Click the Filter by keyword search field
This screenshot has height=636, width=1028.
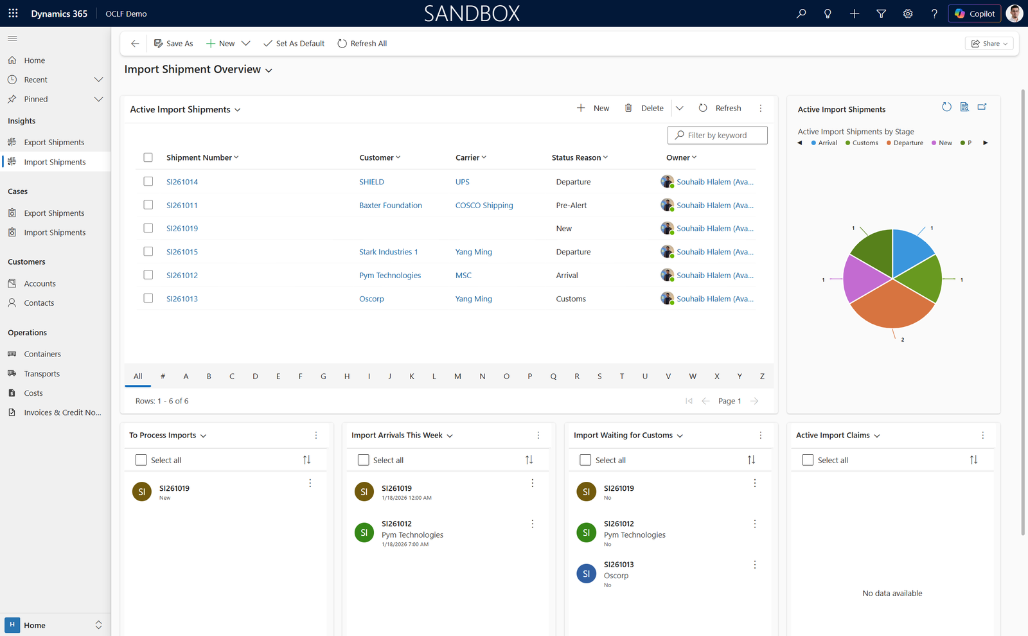tap(716, 135)
